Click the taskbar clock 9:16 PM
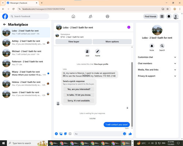This screenshot has width=183, height=146. pos(171,143)
